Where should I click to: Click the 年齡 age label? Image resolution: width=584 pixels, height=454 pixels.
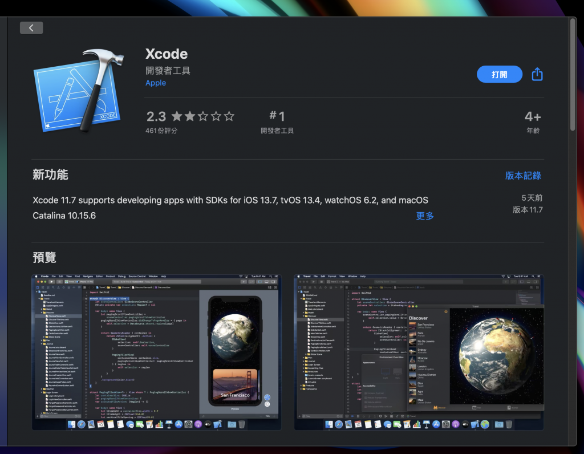533,131
